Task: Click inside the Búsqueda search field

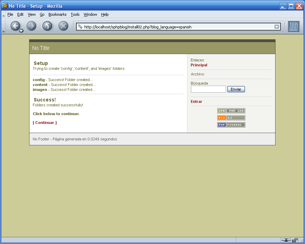Action: pyautogui.click(x=208, y=89)
